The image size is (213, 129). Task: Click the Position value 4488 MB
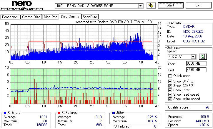coord(202,121)
